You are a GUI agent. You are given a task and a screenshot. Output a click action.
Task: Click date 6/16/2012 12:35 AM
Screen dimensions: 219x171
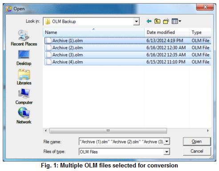click(x=166, y=55)
